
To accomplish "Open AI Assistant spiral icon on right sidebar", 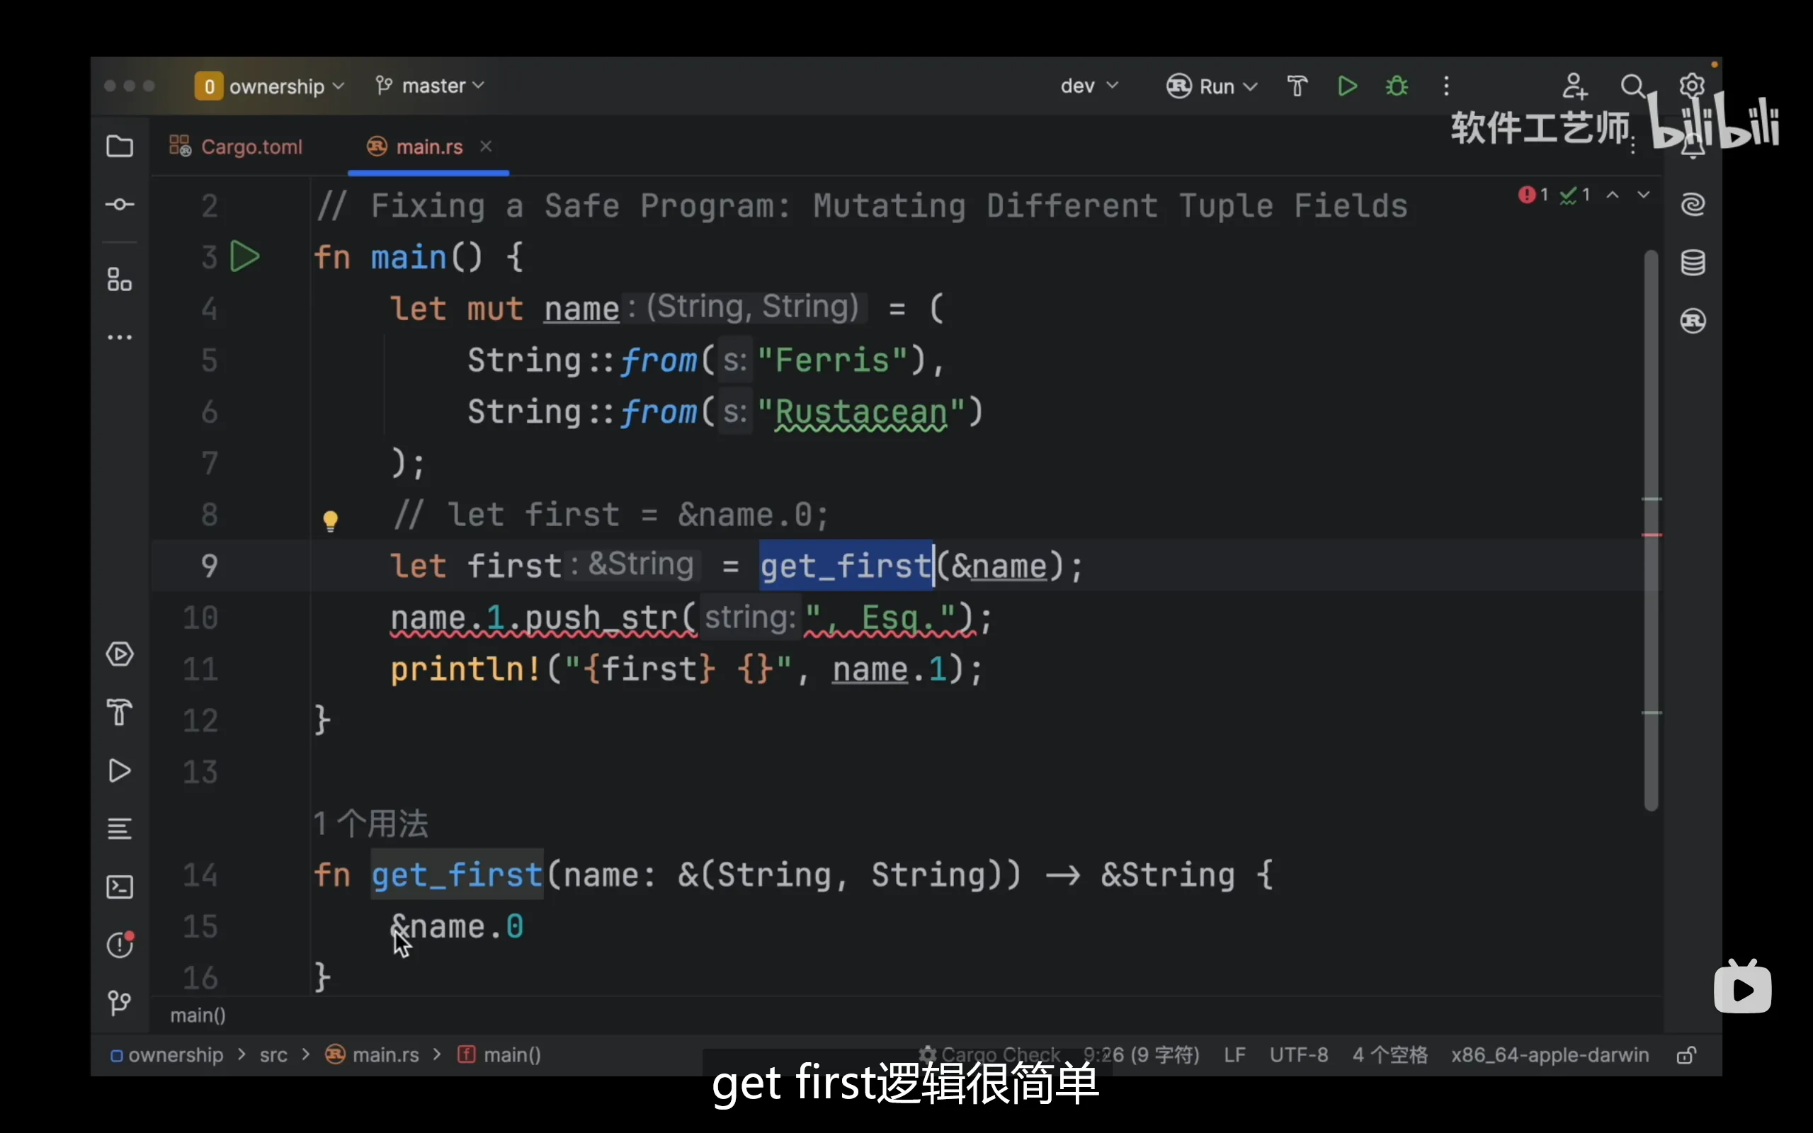I will 1693,204.
